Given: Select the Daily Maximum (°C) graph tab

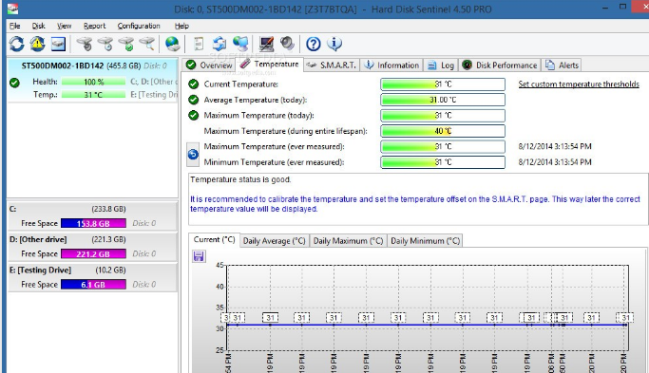Looking at the screenshot, I should [x=348, y=241].
